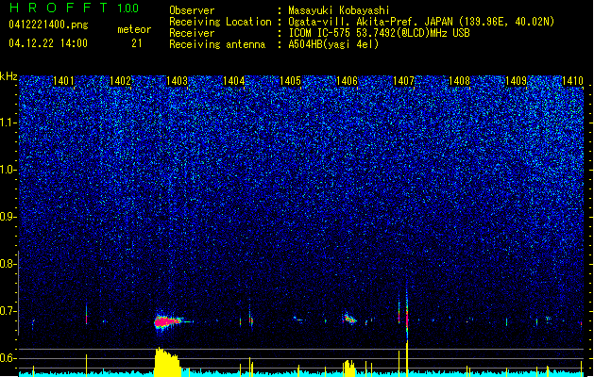This screenshot has height=377, width=594.
Task: Click the 1403 time marker
Action: (177, 81)
